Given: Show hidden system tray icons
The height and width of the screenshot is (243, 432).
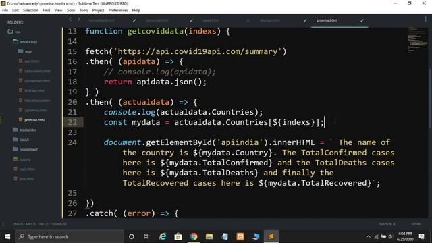Looking at the screenshot, I should point(369,237).
